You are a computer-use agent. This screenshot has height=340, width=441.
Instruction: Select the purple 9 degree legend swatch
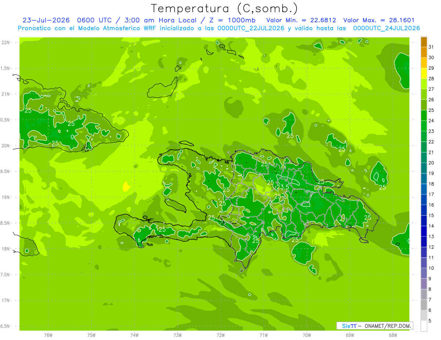point(424,274)
